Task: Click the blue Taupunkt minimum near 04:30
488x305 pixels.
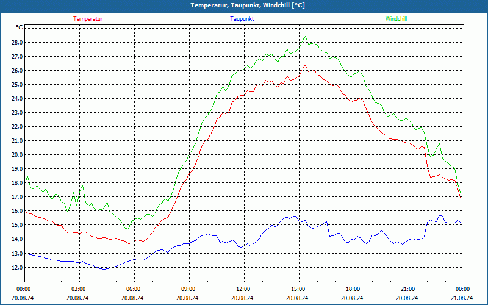Action: click(x=104, y=269)
